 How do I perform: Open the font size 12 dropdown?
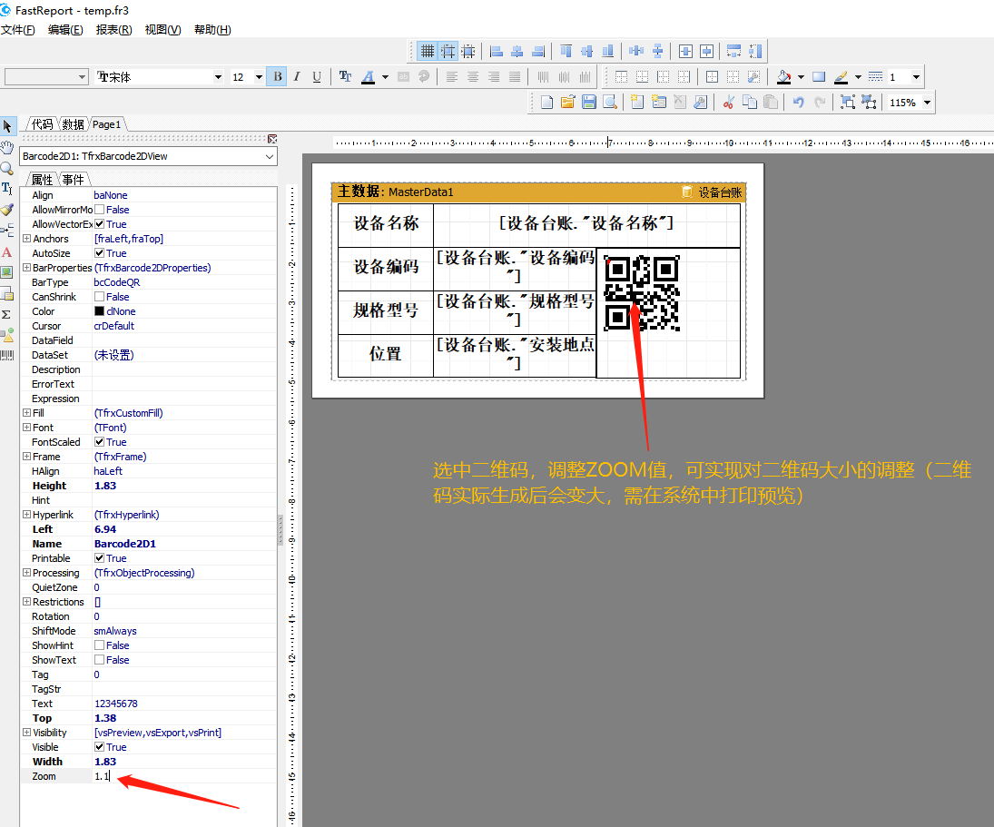click(x=259, y=76)
